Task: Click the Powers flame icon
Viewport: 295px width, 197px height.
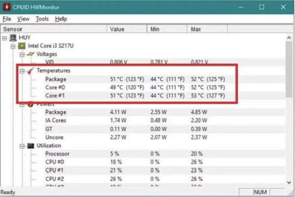Action: [x=30, y=104]
